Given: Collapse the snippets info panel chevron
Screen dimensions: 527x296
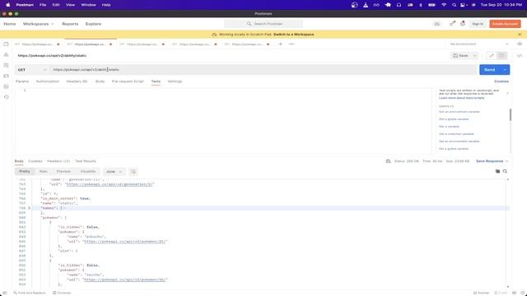Looking at the screenshot, I should click(x=507, y=93).
